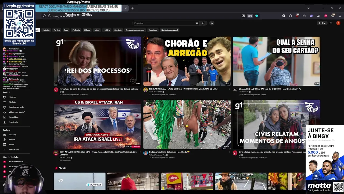Open the translate extension icon

[x=318, y=16]
